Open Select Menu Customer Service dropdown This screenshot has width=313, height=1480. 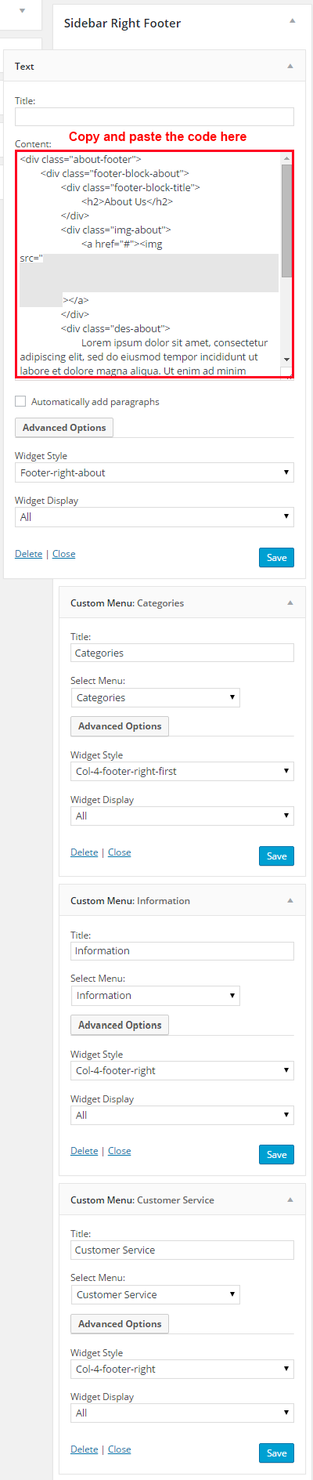click(x=155, y=1294)
